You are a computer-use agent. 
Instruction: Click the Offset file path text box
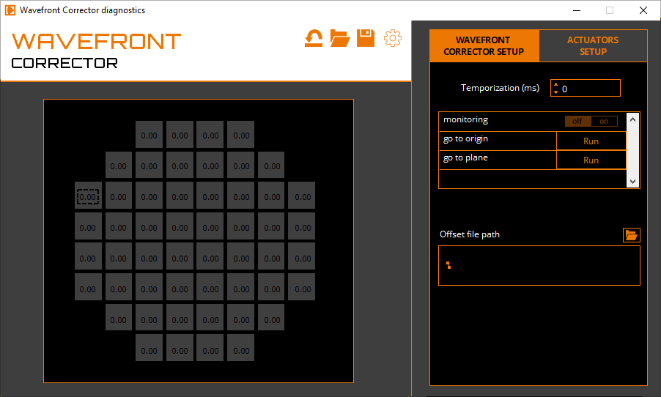tap(539, 265)
